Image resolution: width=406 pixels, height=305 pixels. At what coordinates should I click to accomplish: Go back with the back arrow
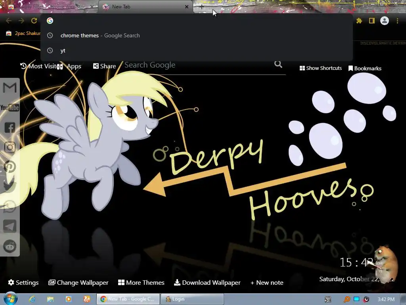point(9,21)
